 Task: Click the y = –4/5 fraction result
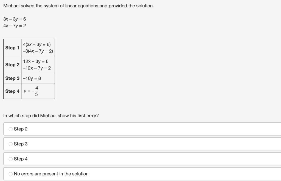click(31, 91)
